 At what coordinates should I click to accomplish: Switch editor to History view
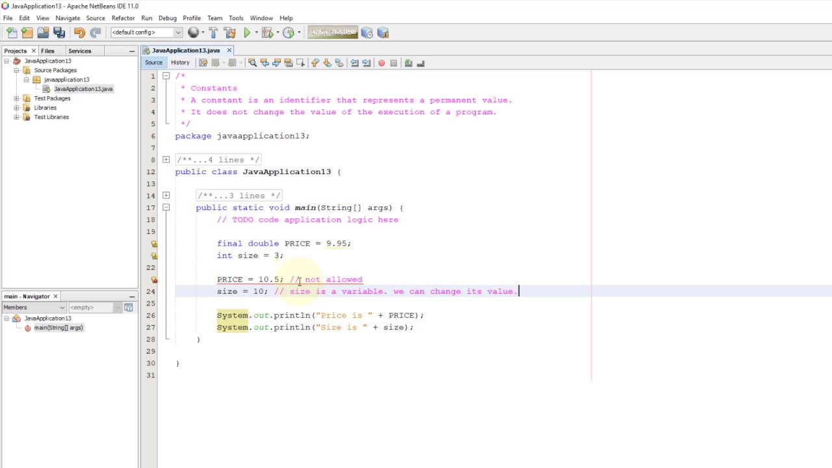[x=180, y=62]
